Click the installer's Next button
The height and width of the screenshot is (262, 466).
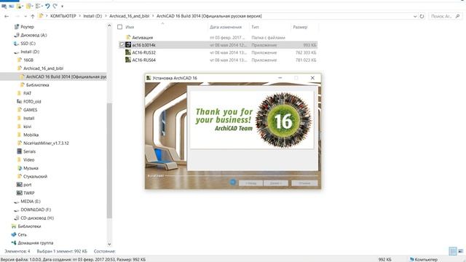coord(275,183)
